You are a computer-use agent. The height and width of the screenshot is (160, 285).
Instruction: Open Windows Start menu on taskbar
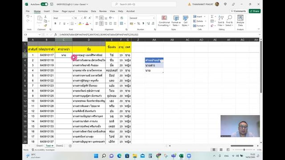[96, 156]
